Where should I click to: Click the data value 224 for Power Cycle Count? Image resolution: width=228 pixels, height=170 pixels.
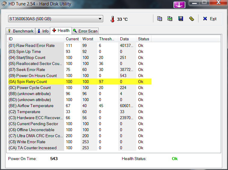pyautogui.click(x=123, y=88)
